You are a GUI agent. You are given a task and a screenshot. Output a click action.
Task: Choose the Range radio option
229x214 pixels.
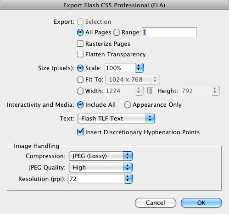pos(117,33)
